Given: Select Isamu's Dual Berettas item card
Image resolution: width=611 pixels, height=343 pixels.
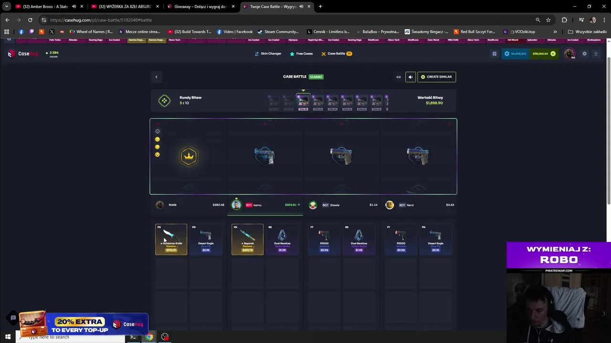Looking at the screenshot, I should pyautogui.click(x=282, y=239).
